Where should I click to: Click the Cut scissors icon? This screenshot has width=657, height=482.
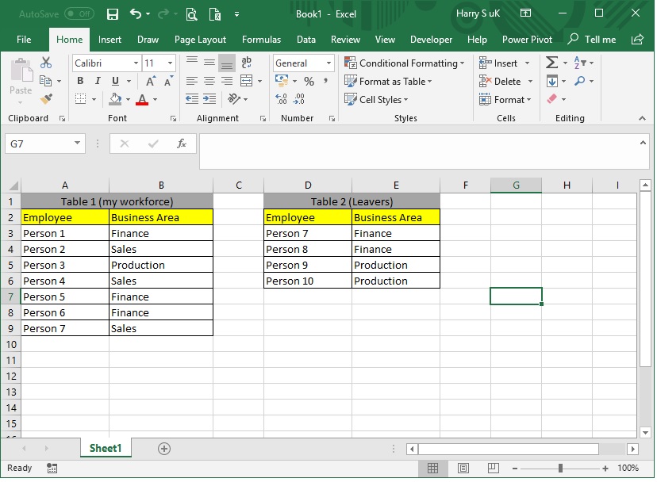point(46,63)
